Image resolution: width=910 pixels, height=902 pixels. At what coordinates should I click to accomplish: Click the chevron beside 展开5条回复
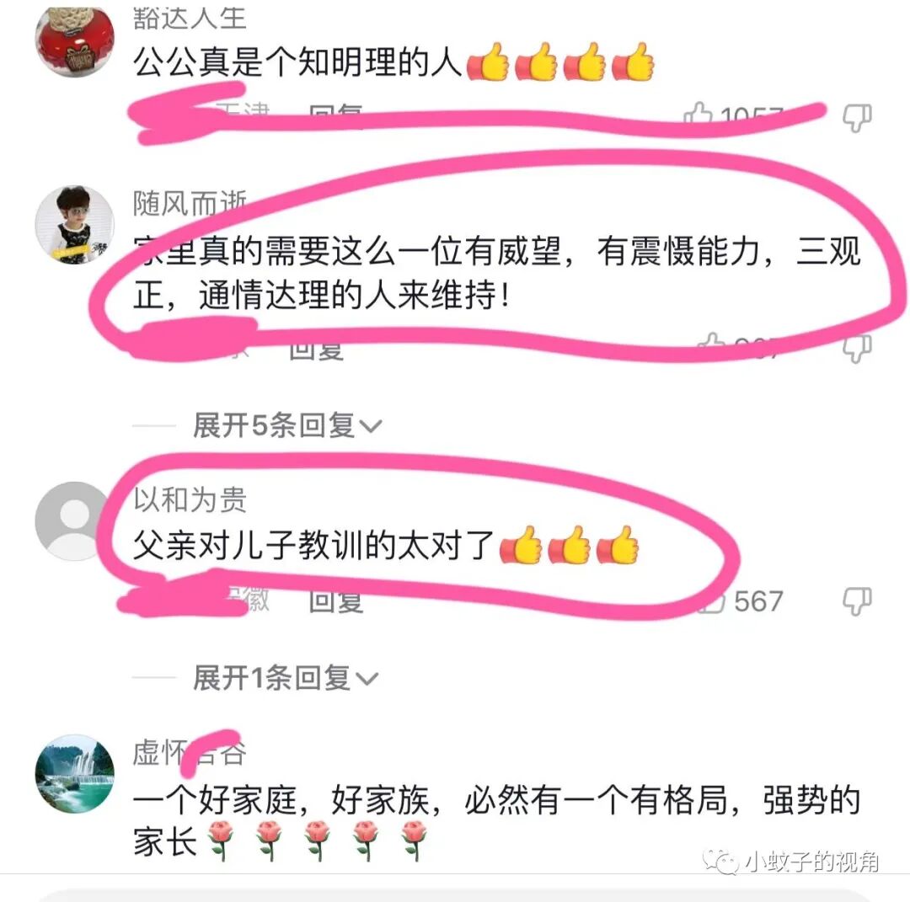click(371, 427)
